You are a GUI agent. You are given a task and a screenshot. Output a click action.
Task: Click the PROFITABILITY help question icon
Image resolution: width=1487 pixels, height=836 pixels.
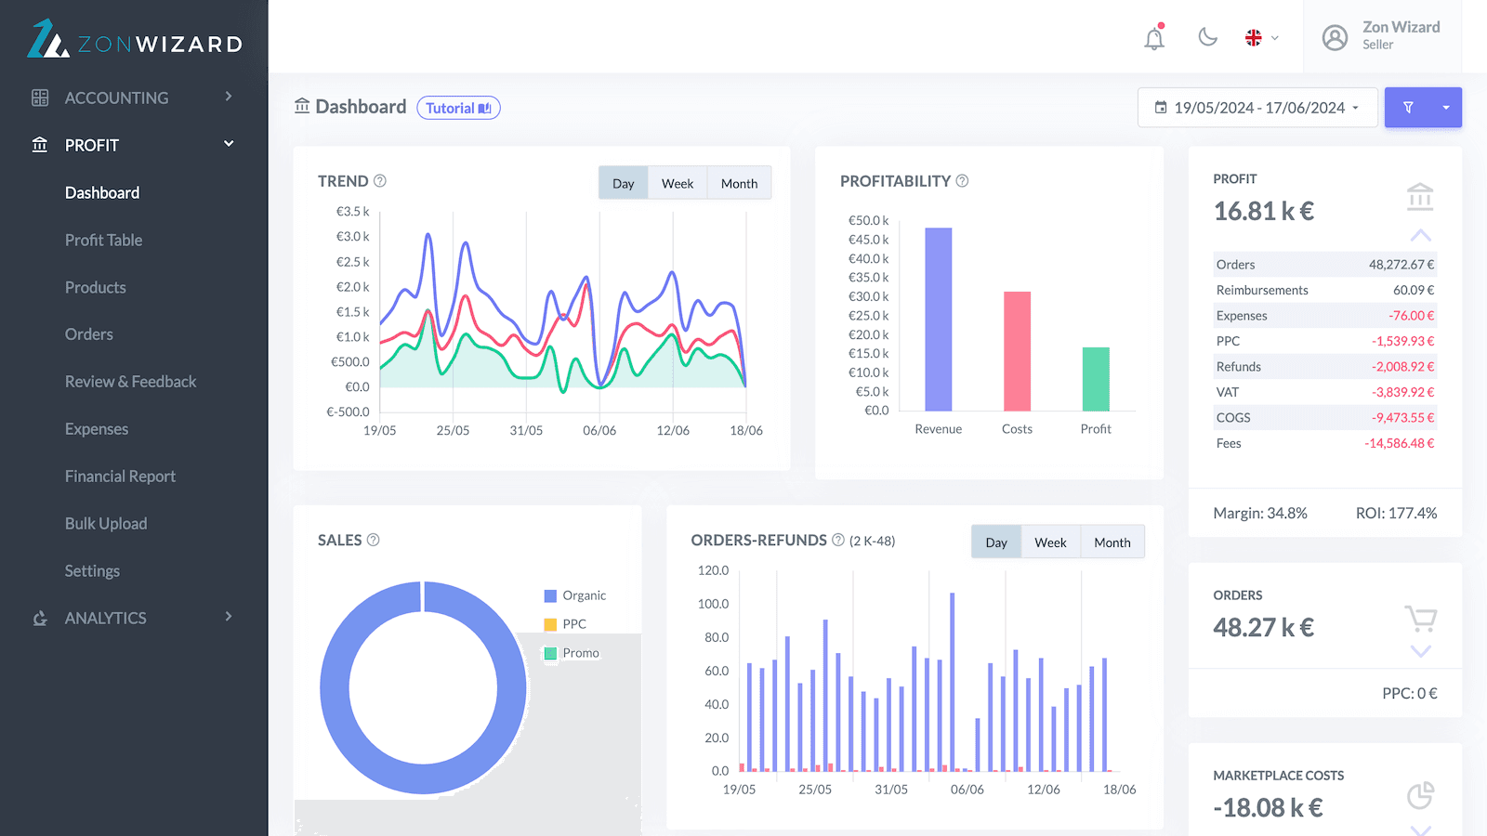coord(962,181)
